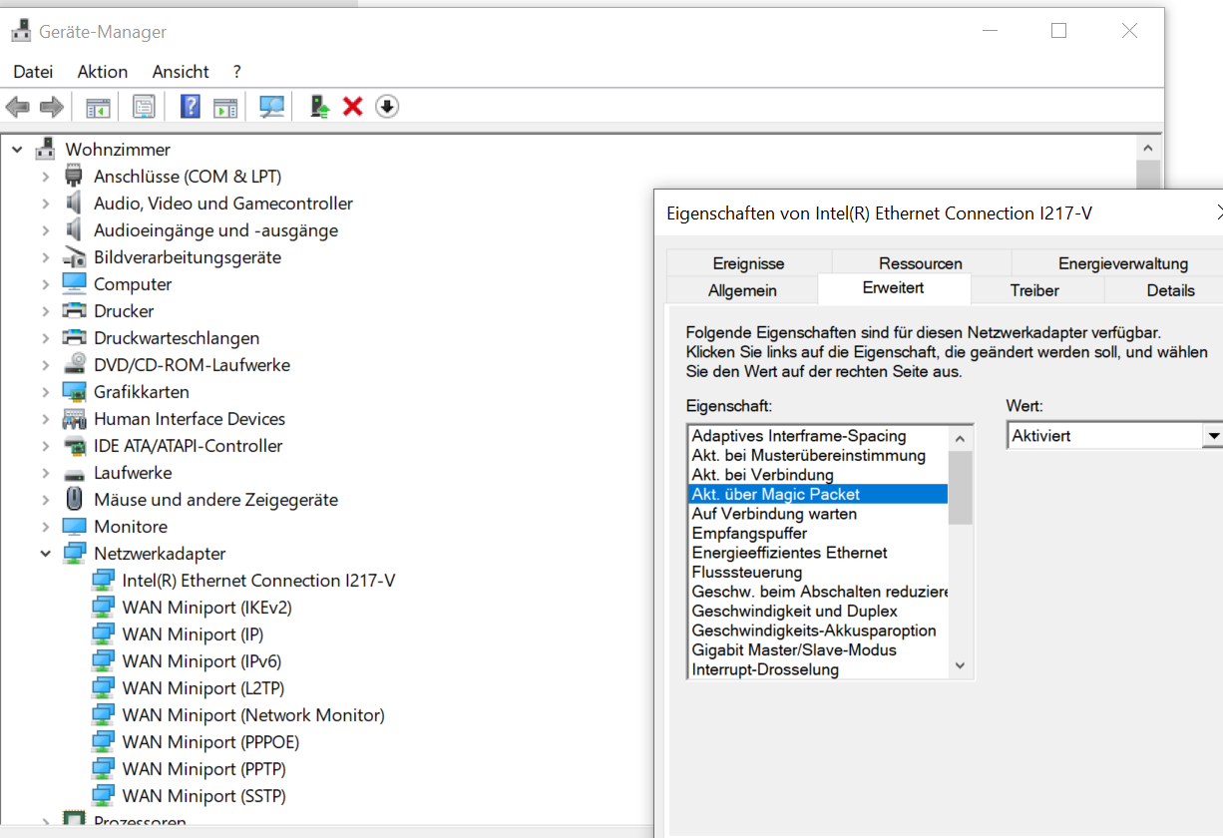Collapse the Wohnzimmer root node
This screenshot has width=1223, height=838.
[17, 149]
